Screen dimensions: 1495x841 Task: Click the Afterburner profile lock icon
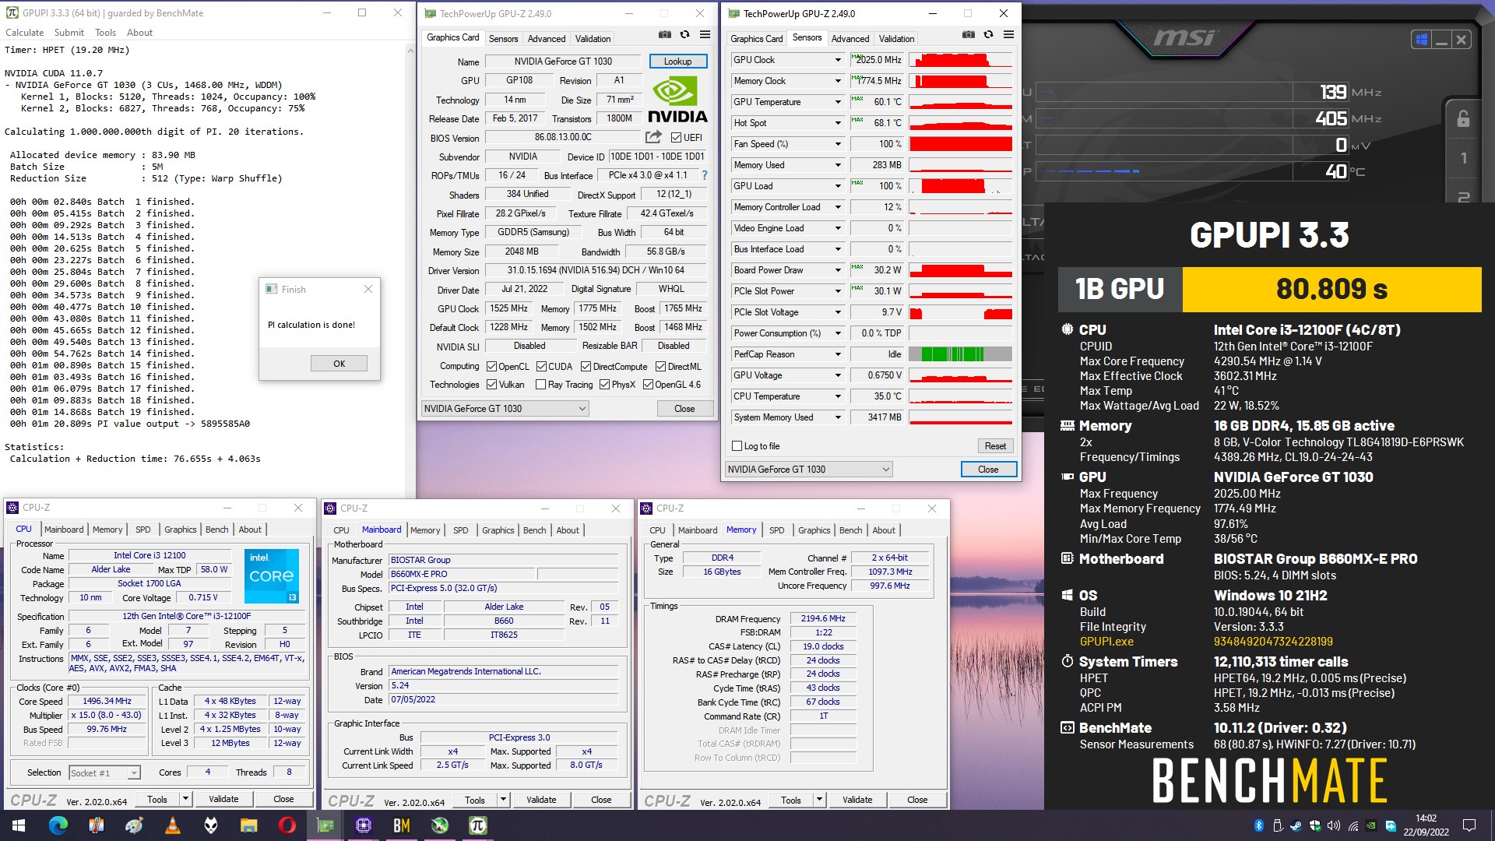[1463, 119]
